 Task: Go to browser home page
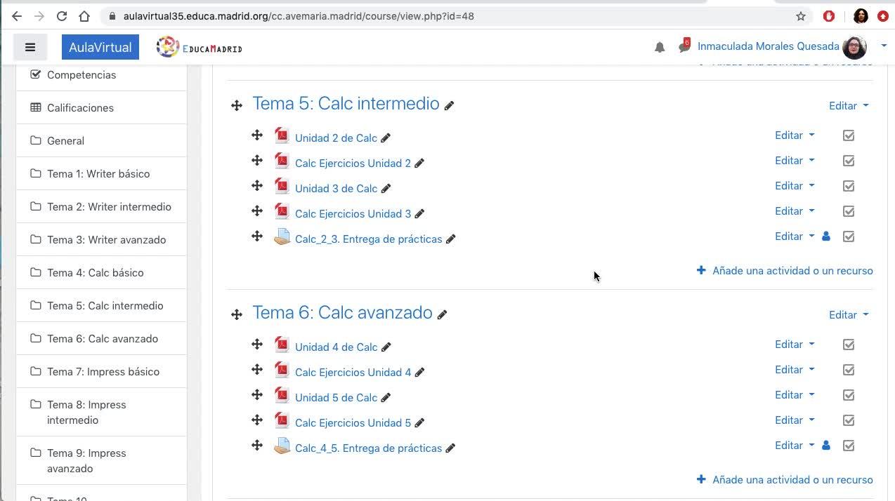pos(84,16)
